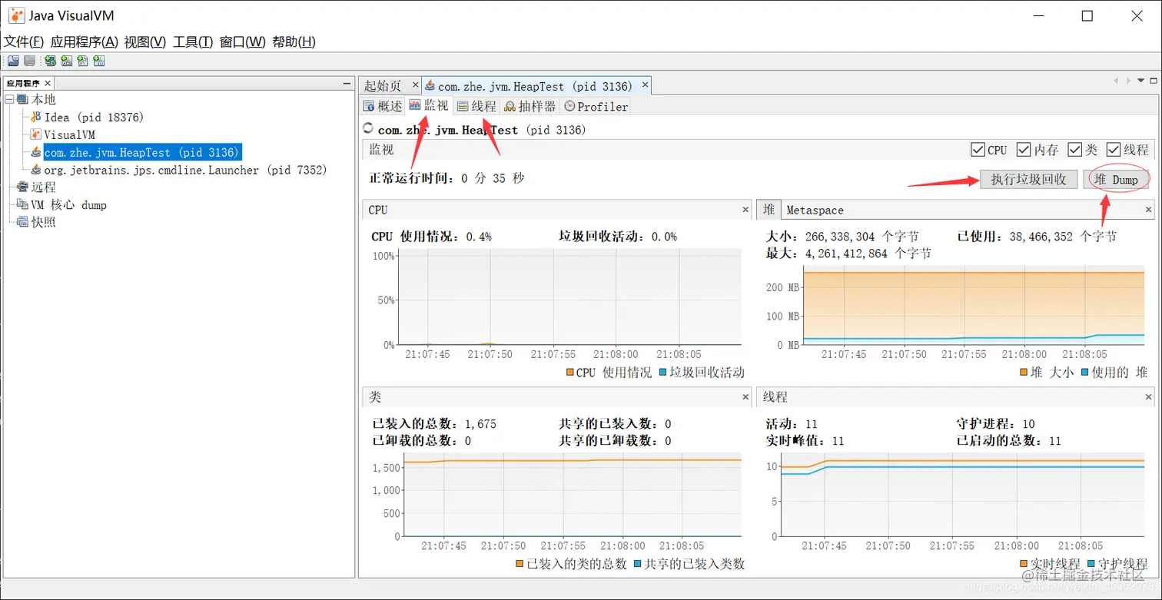The image size is (1162, 600).
Task: Select the 快照 tree node
Action: tap(43, 222)
